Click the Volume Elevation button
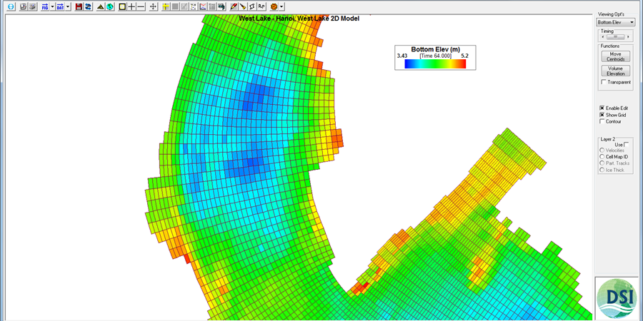The width and height of the screenshot is (643, 321). pos(615,71)
